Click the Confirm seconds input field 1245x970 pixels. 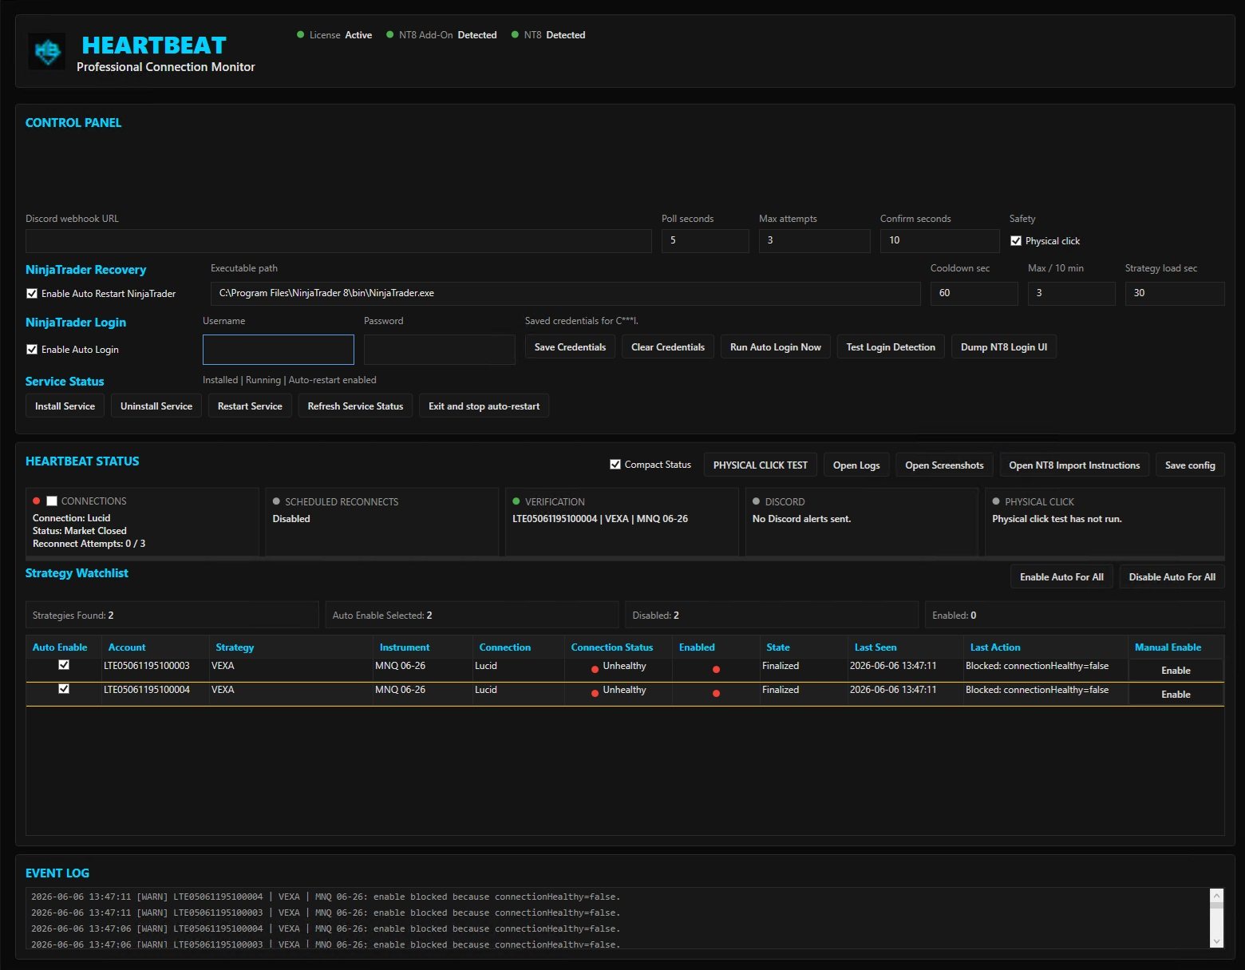[939, 241]
